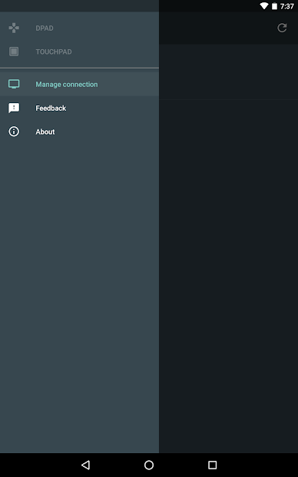Tap the 7:37 clock in status bar
Image resolution: width=298 pixels, height=477 pixels.
point(287,6)
